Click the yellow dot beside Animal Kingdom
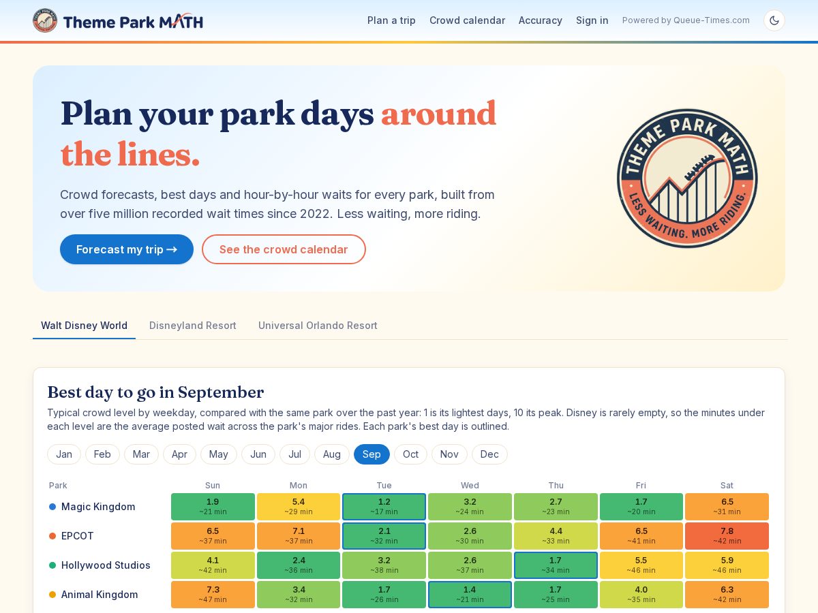 [x=52, y=595]
